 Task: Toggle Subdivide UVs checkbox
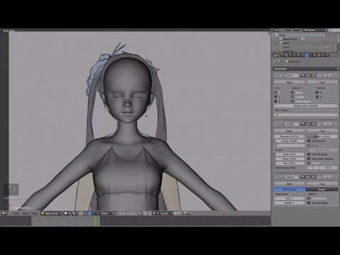point(309,198)
